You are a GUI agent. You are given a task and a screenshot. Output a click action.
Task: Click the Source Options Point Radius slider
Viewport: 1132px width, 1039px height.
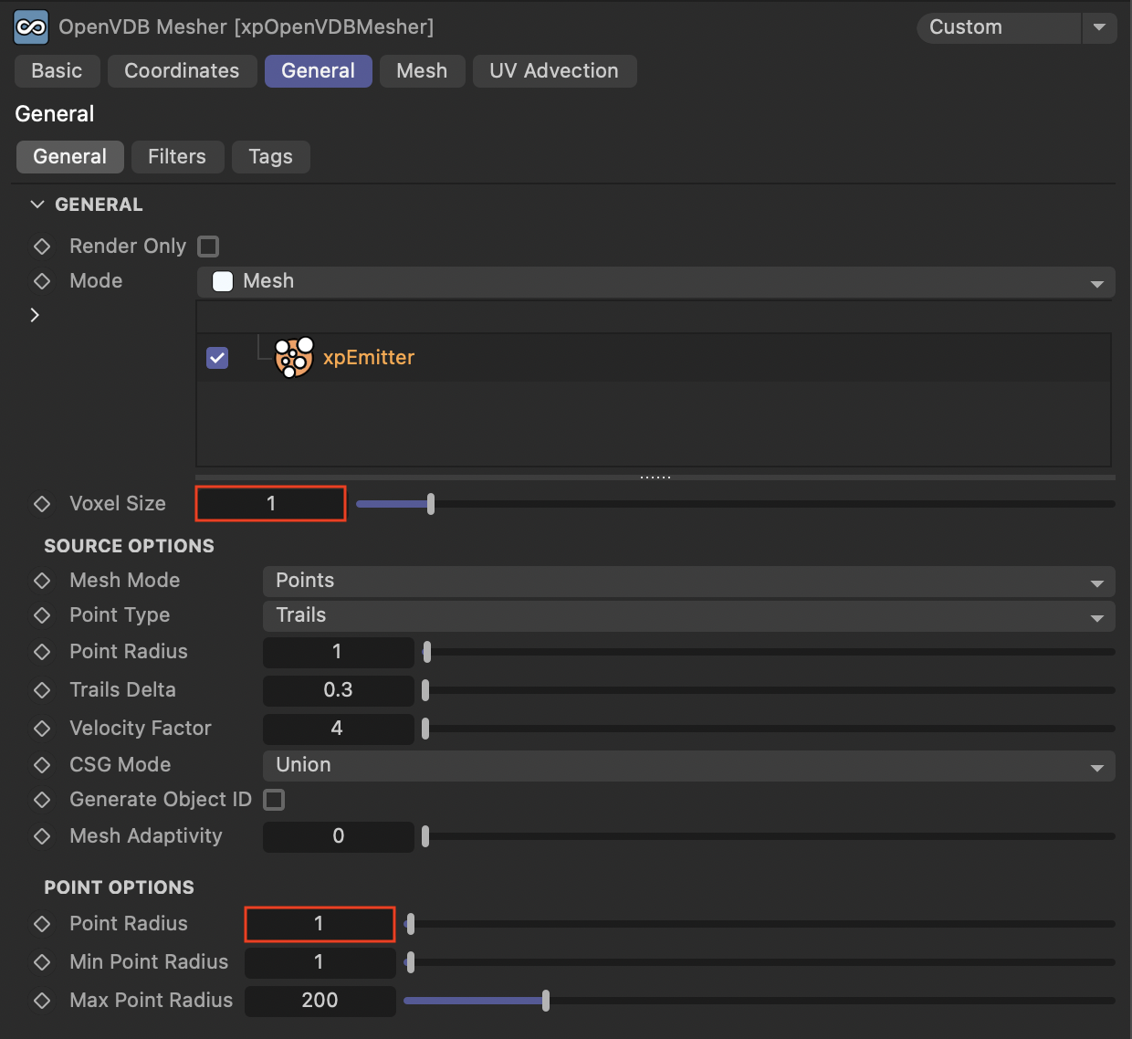coord(769,652)
